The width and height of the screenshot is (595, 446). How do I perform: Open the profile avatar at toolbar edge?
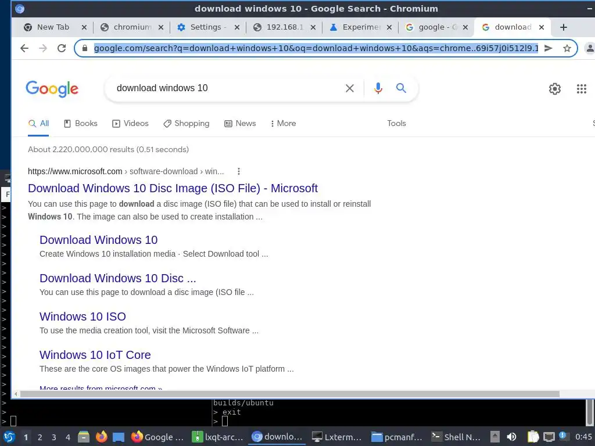[590, 48]
